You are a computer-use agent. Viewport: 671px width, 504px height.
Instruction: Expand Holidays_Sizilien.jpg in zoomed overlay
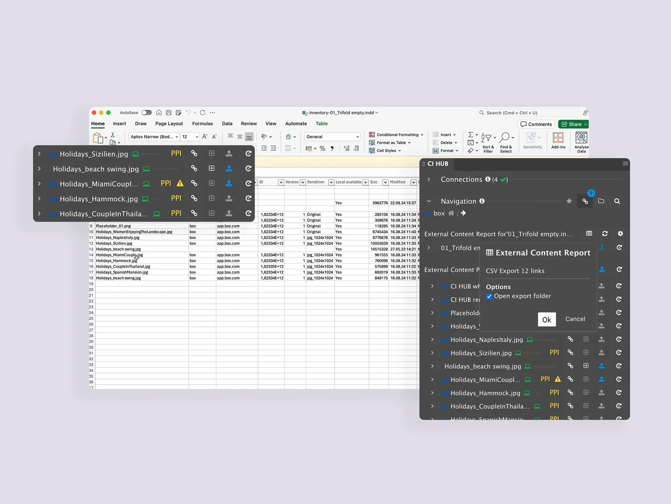coord(39,154)
